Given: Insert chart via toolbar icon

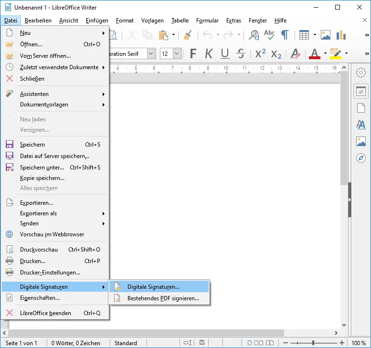Looking at the screenshot, I should point(341,35).
